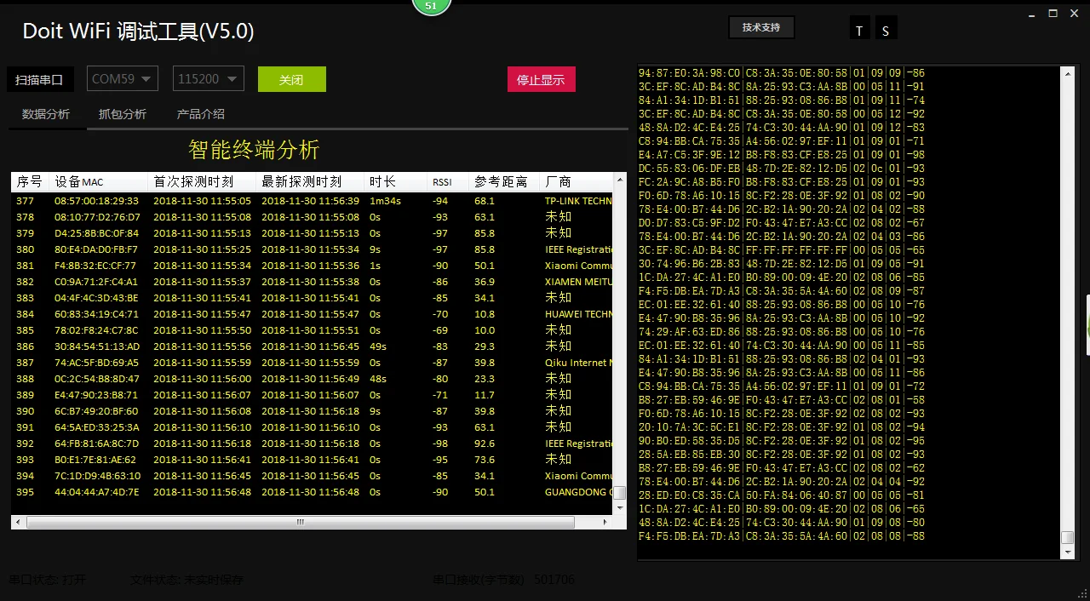Click left arrow of horizontal scrollbar
This screenshot has height=601, width=1090.
pos(19,522)
